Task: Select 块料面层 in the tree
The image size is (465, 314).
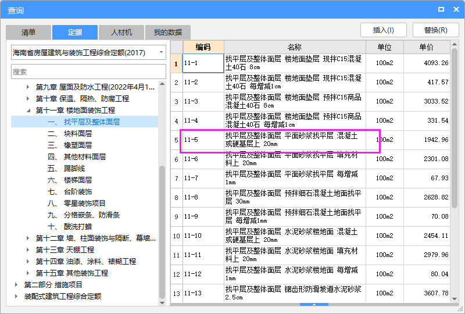Action: (77, 134)
